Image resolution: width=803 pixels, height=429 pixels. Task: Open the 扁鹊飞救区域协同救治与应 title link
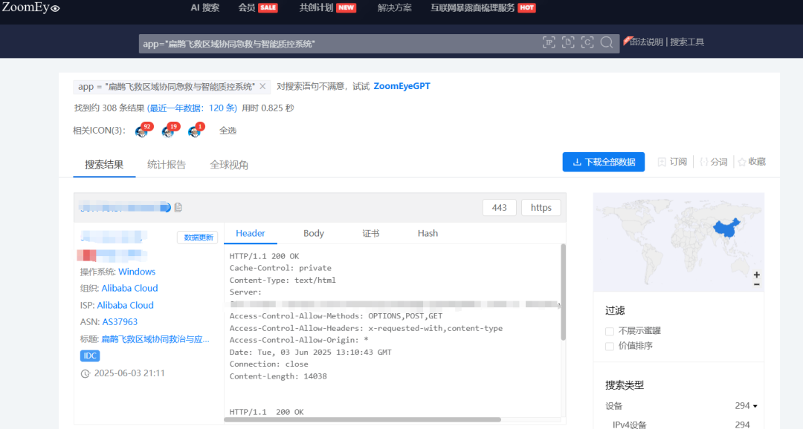155,339
